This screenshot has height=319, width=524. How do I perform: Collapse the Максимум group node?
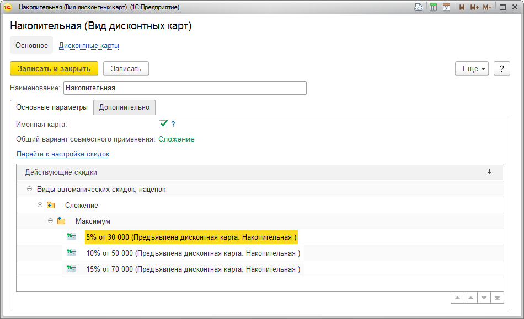pos(50,221)
